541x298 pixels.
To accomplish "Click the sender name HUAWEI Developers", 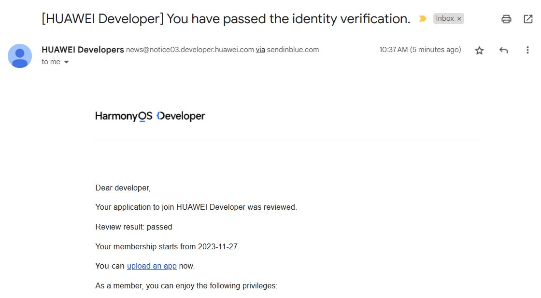I will (x=83, y=50).
